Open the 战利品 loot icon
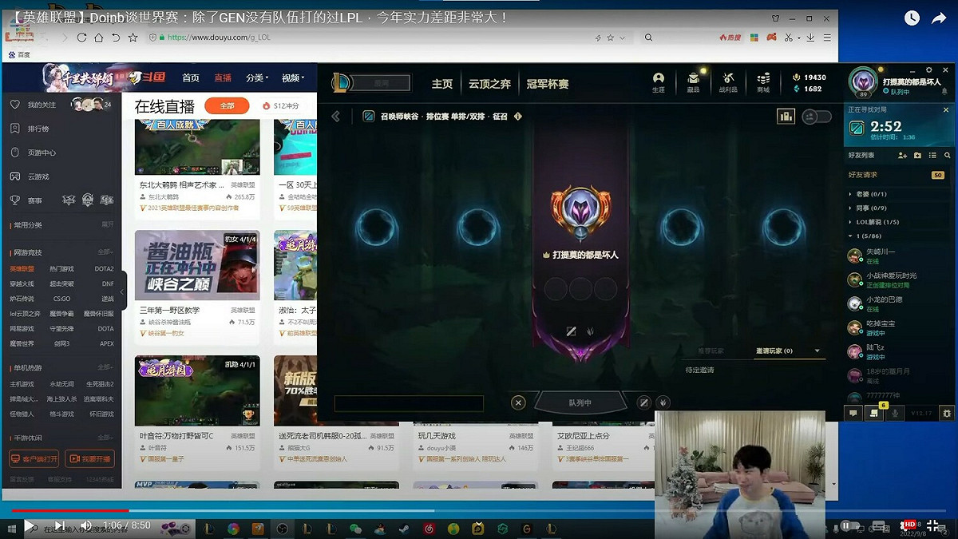This screenshot has width=958, height=539. click(728, 82)
